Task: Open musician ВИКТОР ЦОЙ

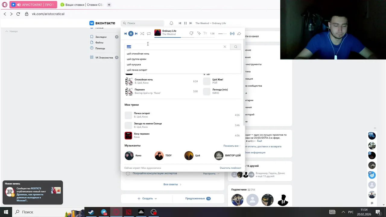Action: [x=227, y=156]
